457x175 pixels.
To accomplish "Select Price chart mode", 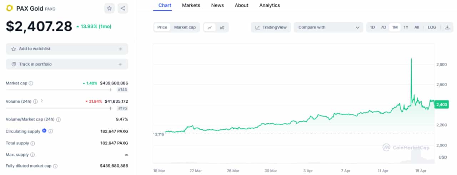I will coord(162,27).
